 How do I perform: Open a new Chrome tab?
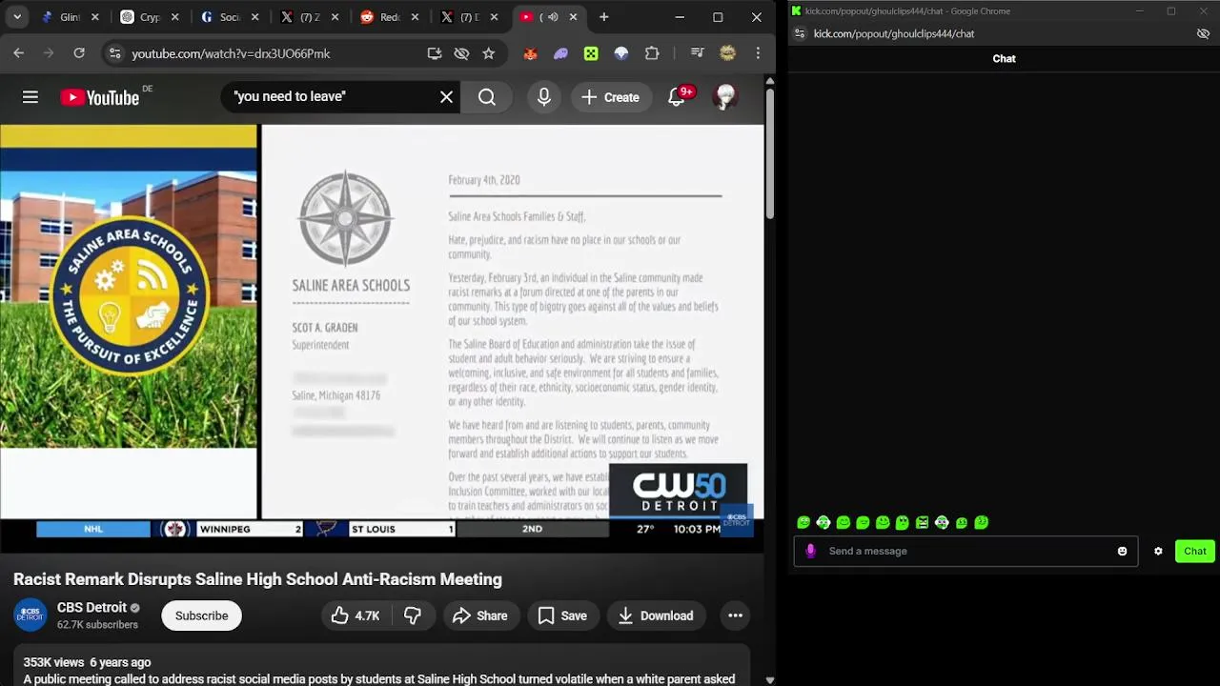(x=604, y=17)
